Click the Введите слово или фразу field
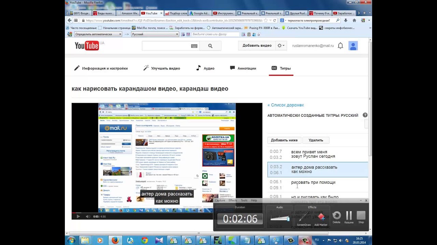This screenshot has height=245, width=437. tap(215, 34)
